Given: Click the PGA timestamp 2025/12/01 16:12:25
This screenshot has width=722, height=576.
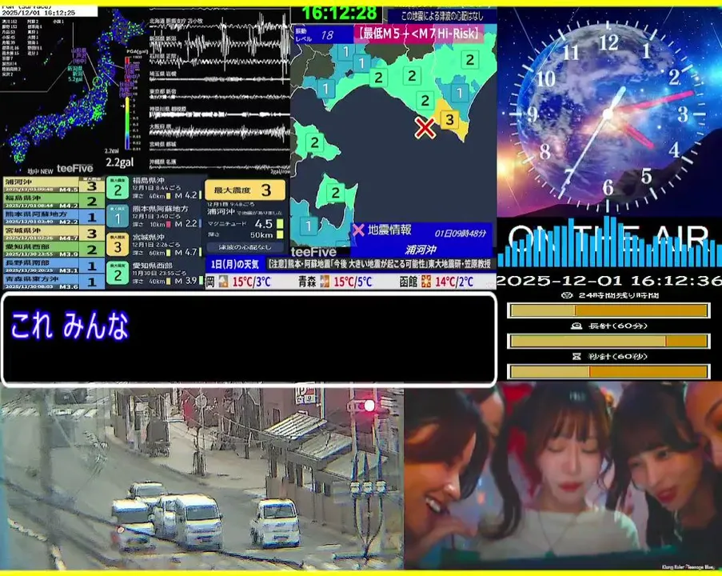Looking at the screenshot, I should (x=38, y=13).
